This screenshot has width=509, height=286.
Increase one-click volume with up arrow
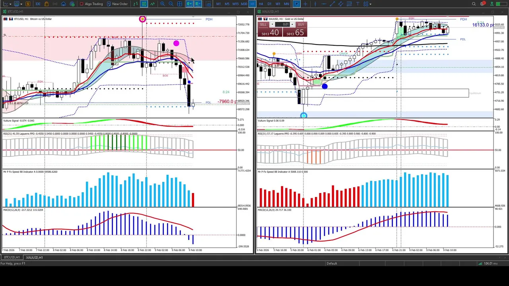pyautogui.click(x=292, y=25)
